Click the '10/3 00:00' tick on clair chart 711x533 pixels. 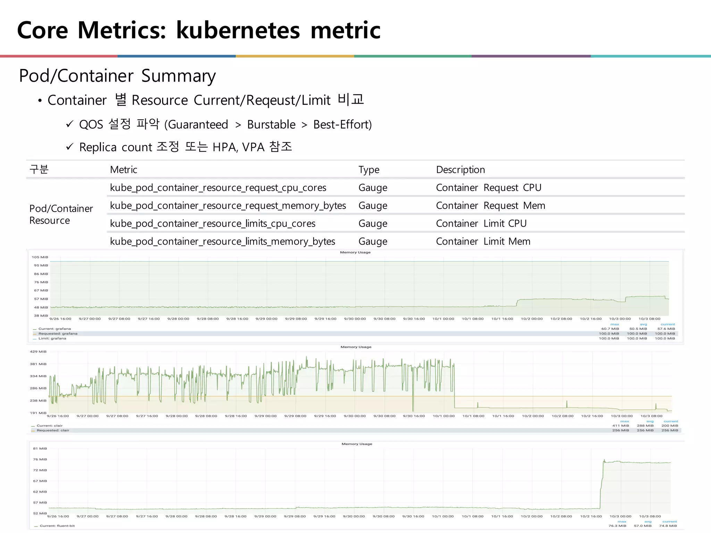coord(621,416)
